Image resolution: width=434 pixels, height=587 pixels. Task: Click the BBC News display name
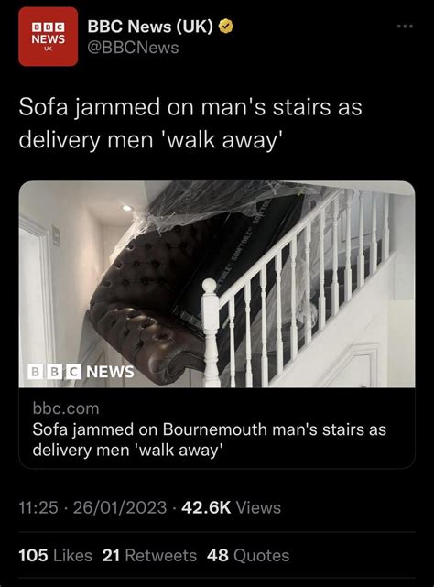(x=150, y=27)
